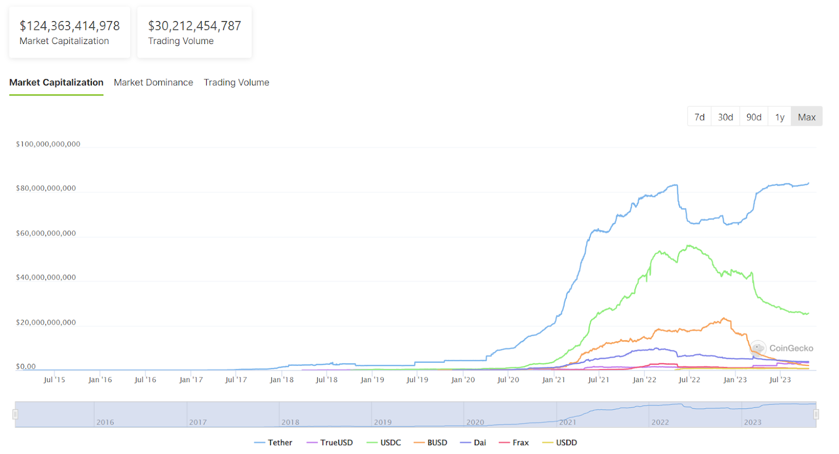Click 2019 in the navigator timeline

[383, 422]
